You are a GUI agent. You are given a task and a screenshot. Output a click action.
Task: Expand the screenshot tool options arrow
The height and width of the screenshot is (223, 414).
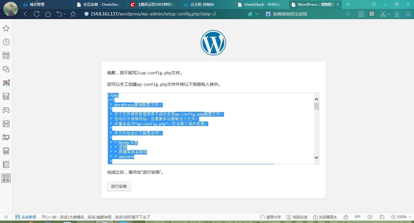tap(389, 14)
